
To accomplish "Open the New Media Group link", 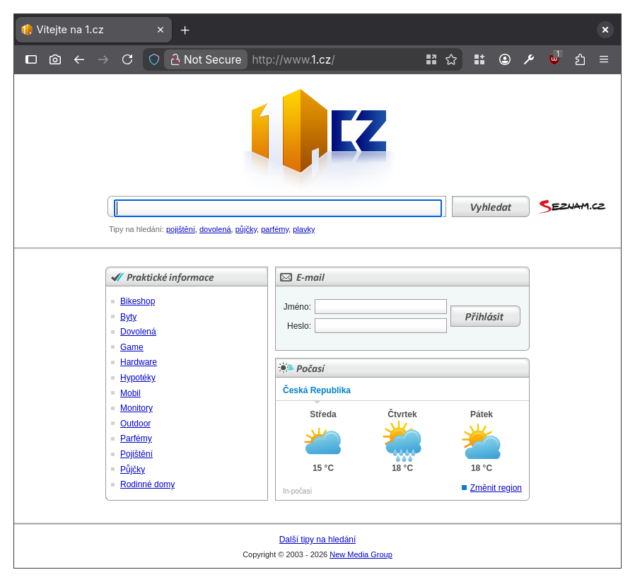I will pos(361,554).
